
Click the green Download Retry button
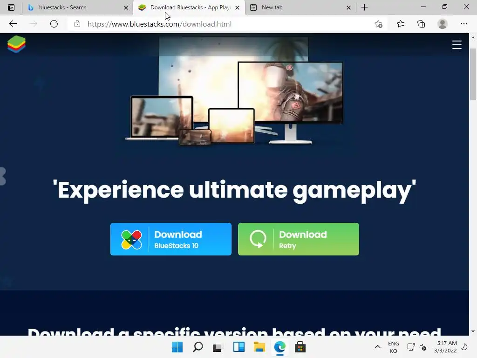pos(299,239)
